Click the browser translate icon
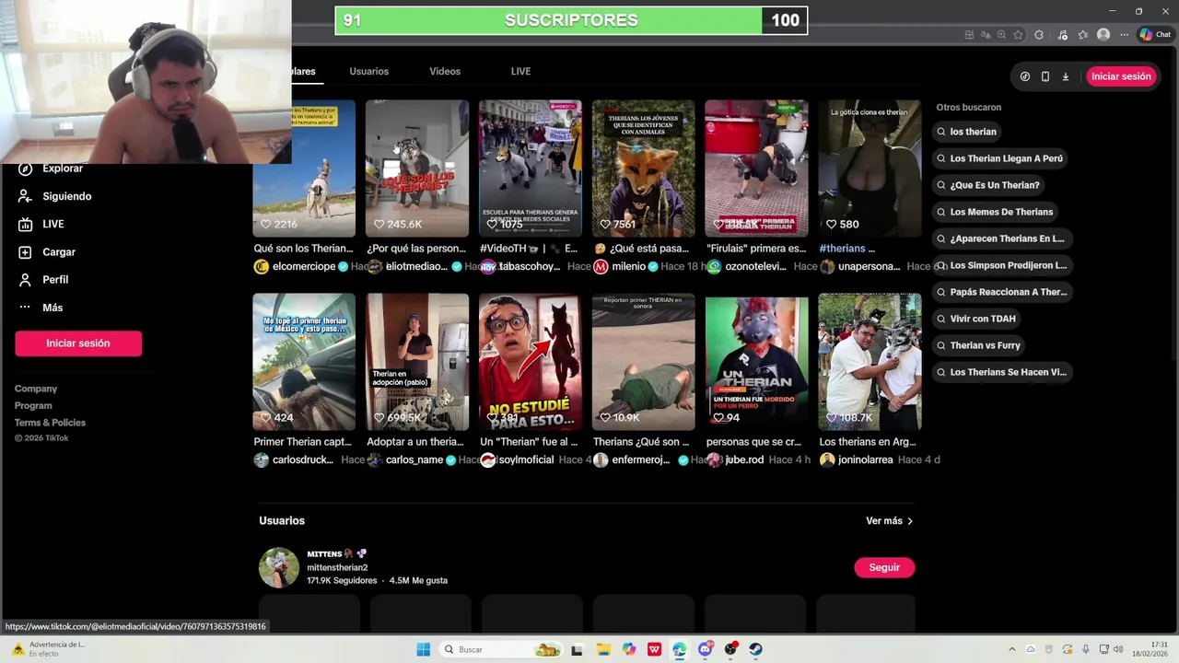 point(985,35)
